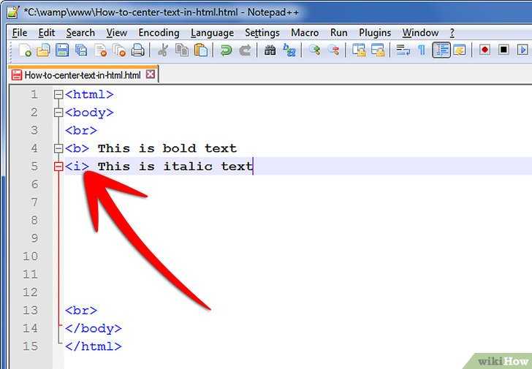Click "This is bold text" on line 4
This screenshot has width=532, height=369.
point(167,148)
